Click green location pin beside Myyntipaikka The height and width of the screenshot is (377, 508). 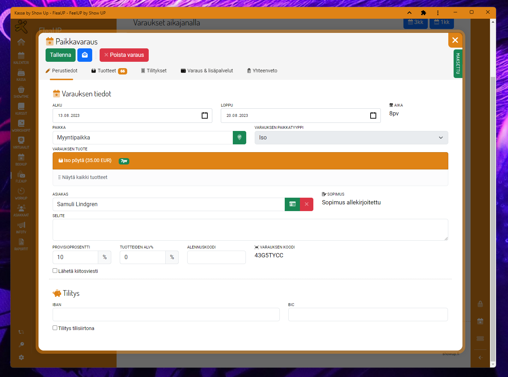pos(240,138)
